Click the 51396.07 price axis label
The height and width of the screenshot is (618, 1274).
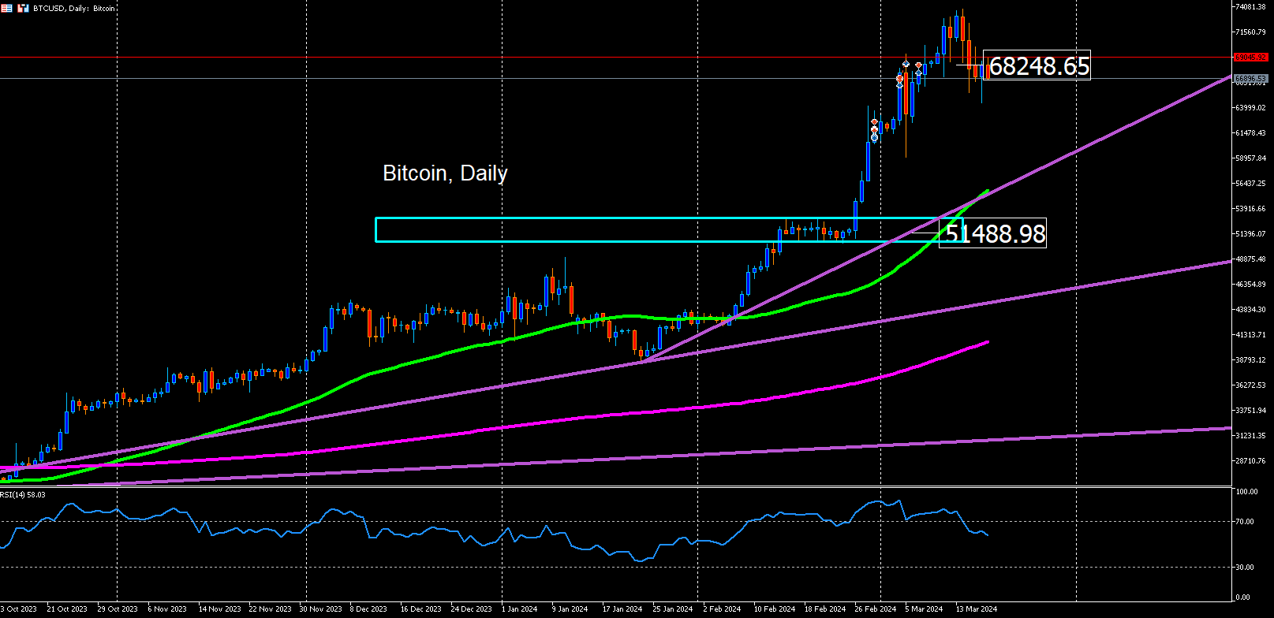(x=1250, y=233)
